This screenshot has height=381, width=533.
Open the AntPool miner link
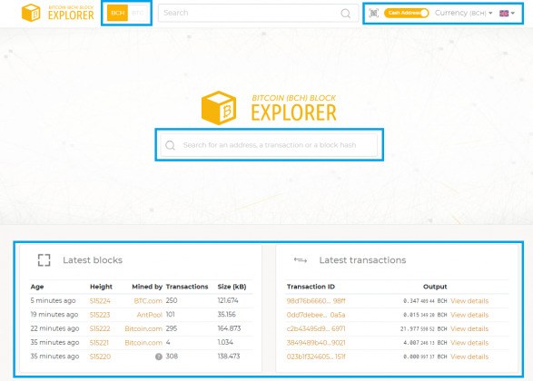point(150,315)
